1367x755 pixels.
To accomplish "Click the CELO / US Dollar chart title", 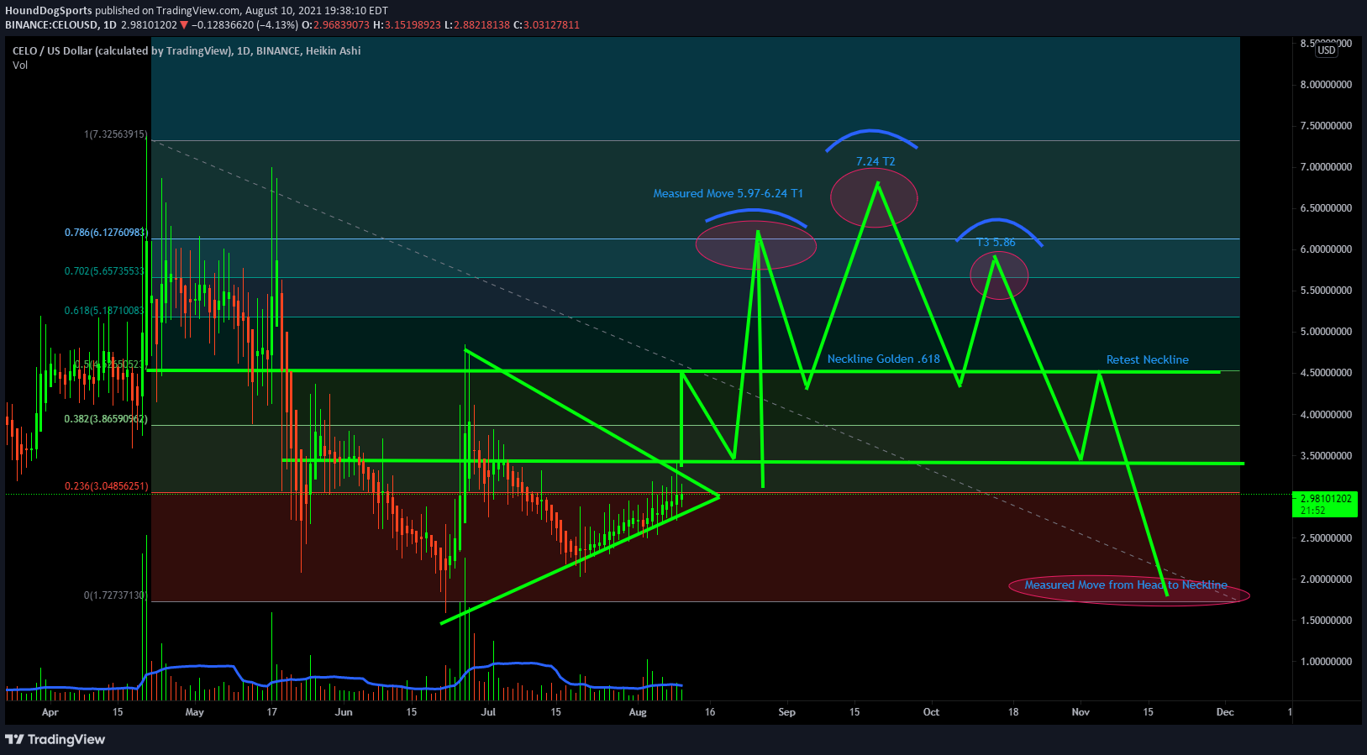I will pyautogui.click(x=187, y=50).
